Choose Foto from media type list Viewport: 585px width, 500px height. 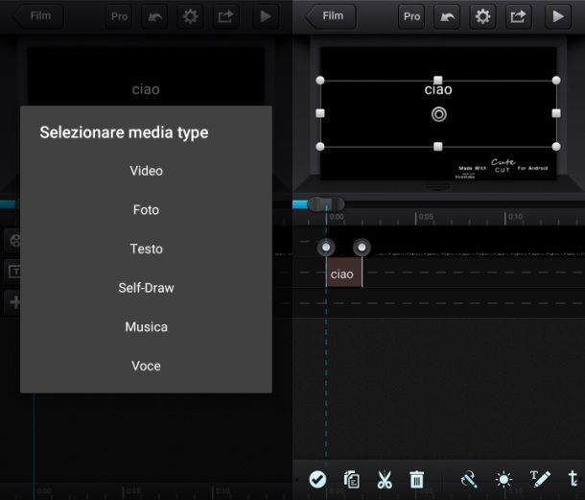(146, 210)
